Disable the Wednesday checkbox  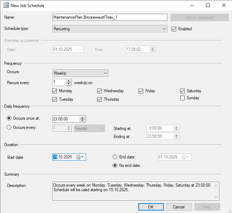coord(99,91)
